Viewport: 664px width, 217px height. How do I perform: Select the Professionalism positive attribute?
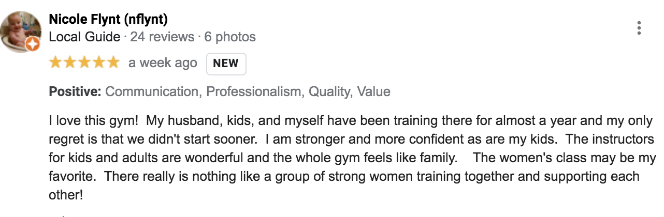[254, 92]
